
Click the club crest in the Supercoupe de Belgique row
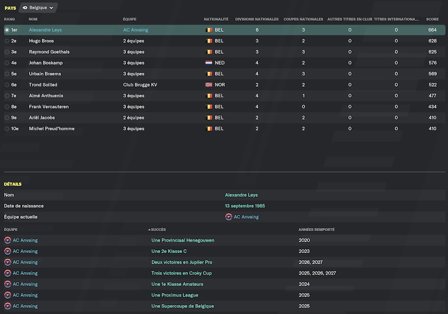[8, 306]
